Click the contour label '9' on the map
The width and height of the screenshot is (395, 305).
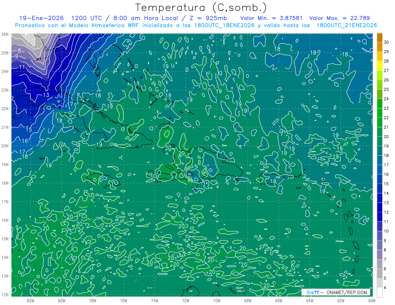click(x=16, y=57)
